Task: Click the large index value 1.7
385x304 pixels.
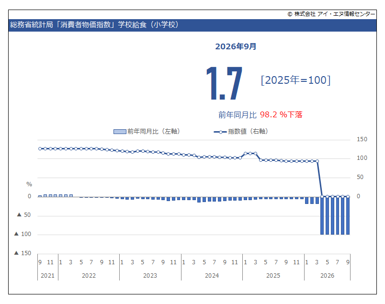Action: coord(224,83)
